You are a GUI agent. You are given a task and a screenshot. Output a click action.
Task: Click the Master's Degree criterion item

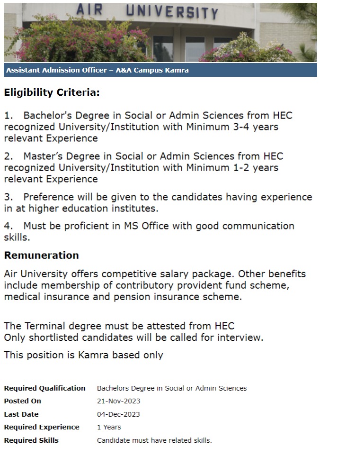[x=143, y=167]
